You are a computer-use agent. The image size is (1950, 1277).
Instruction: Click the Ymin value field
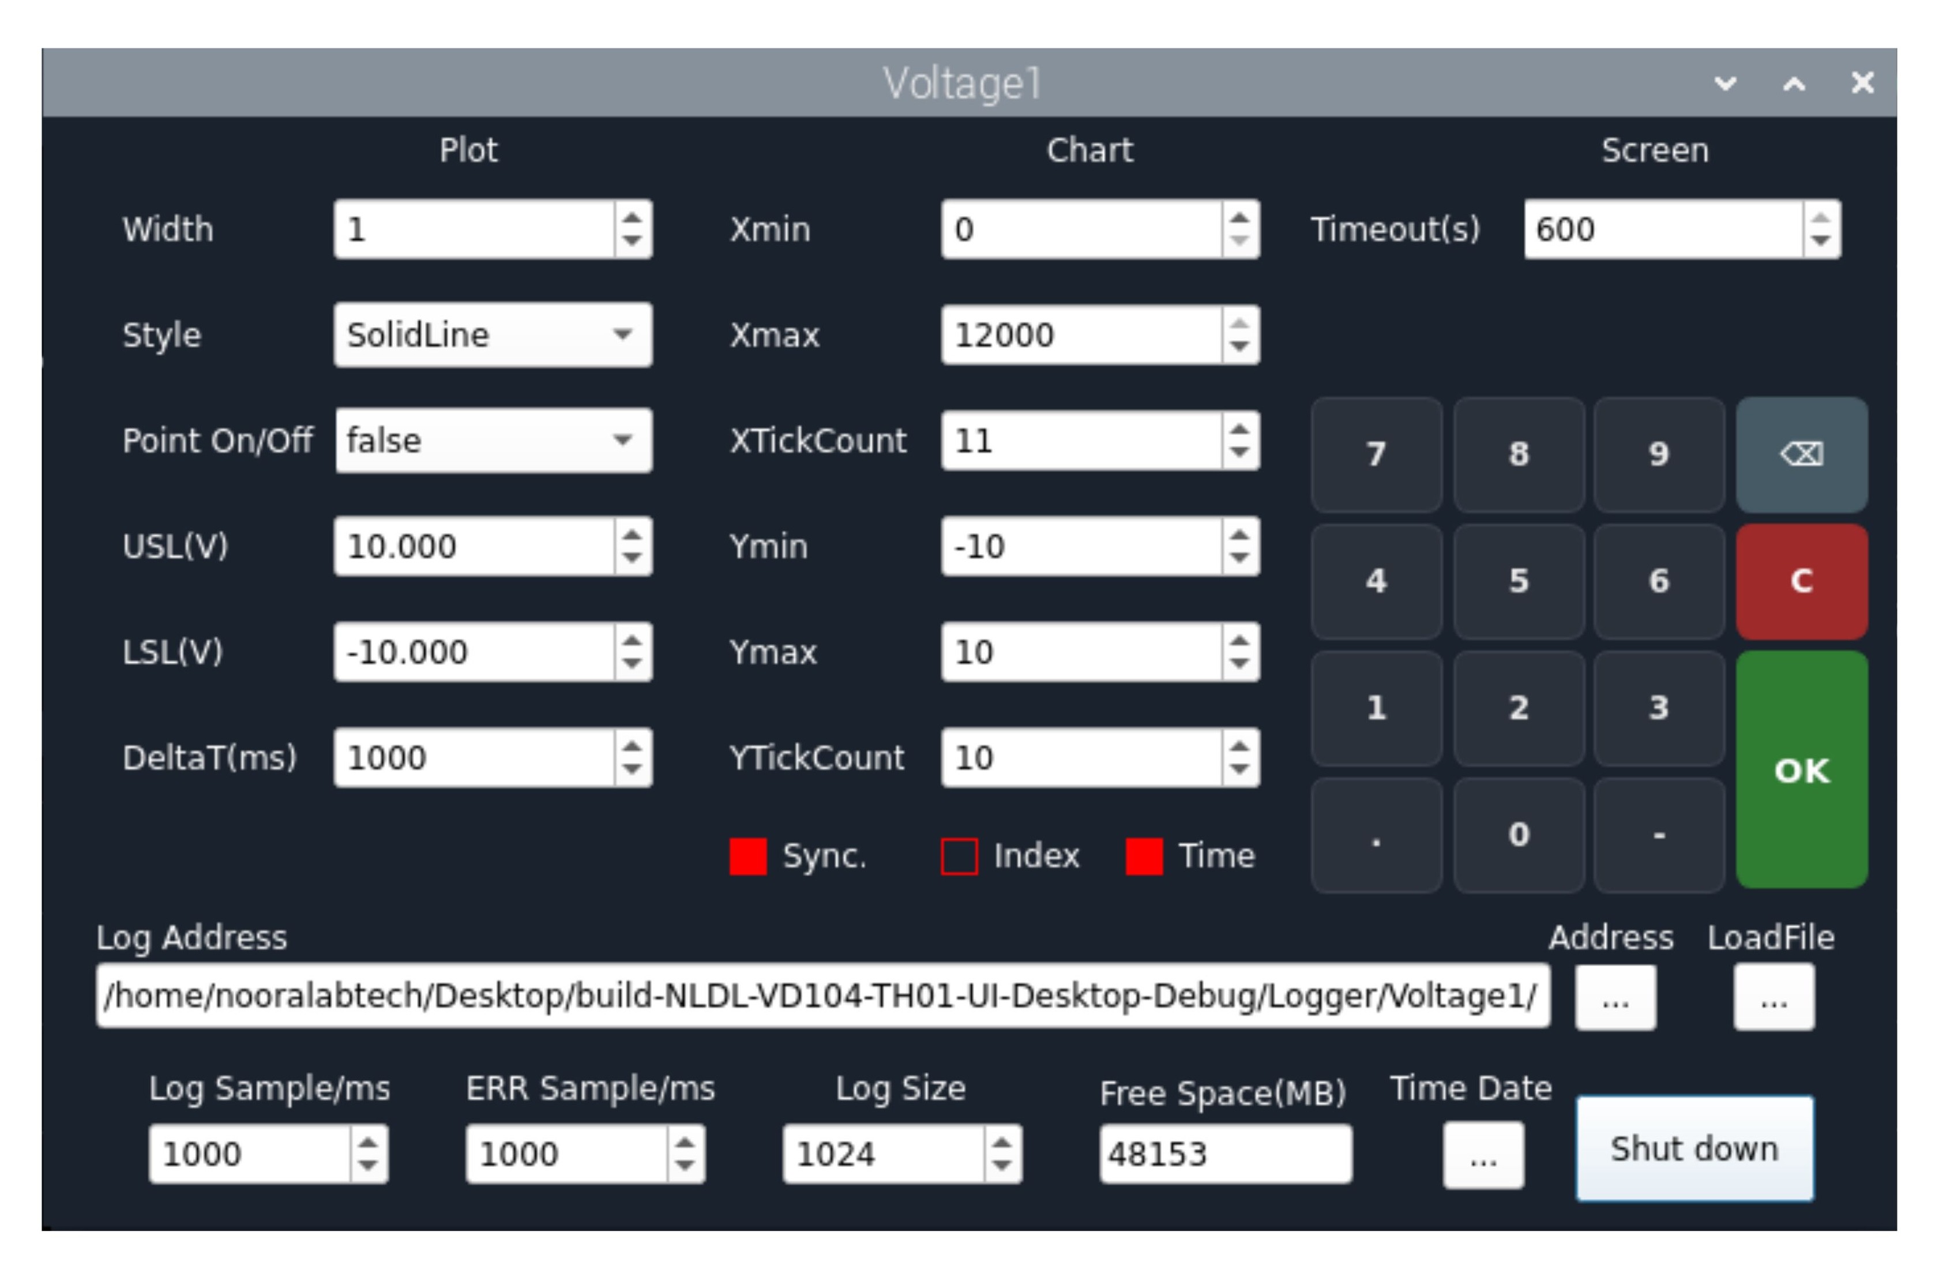tap(1081, 546)
